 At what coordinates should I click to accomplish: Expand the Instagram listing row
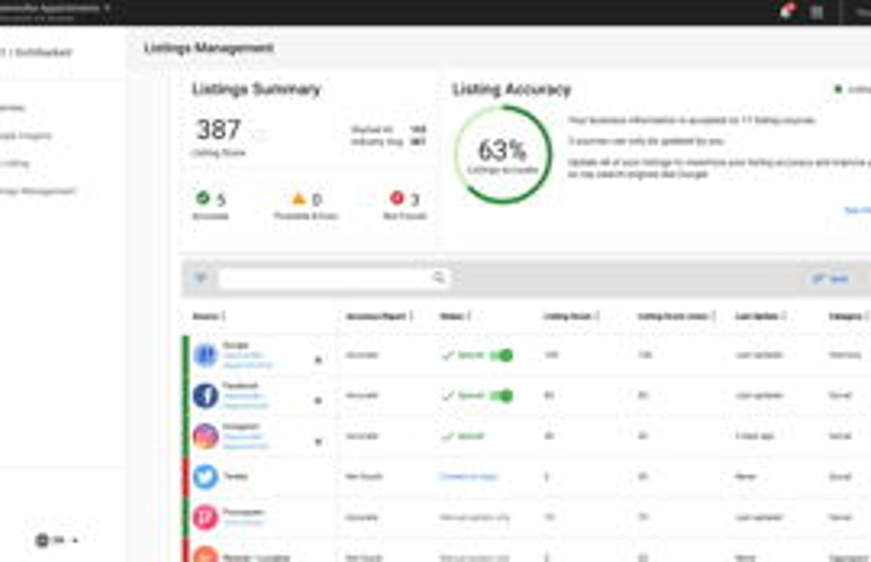click(x=318, y=441)
